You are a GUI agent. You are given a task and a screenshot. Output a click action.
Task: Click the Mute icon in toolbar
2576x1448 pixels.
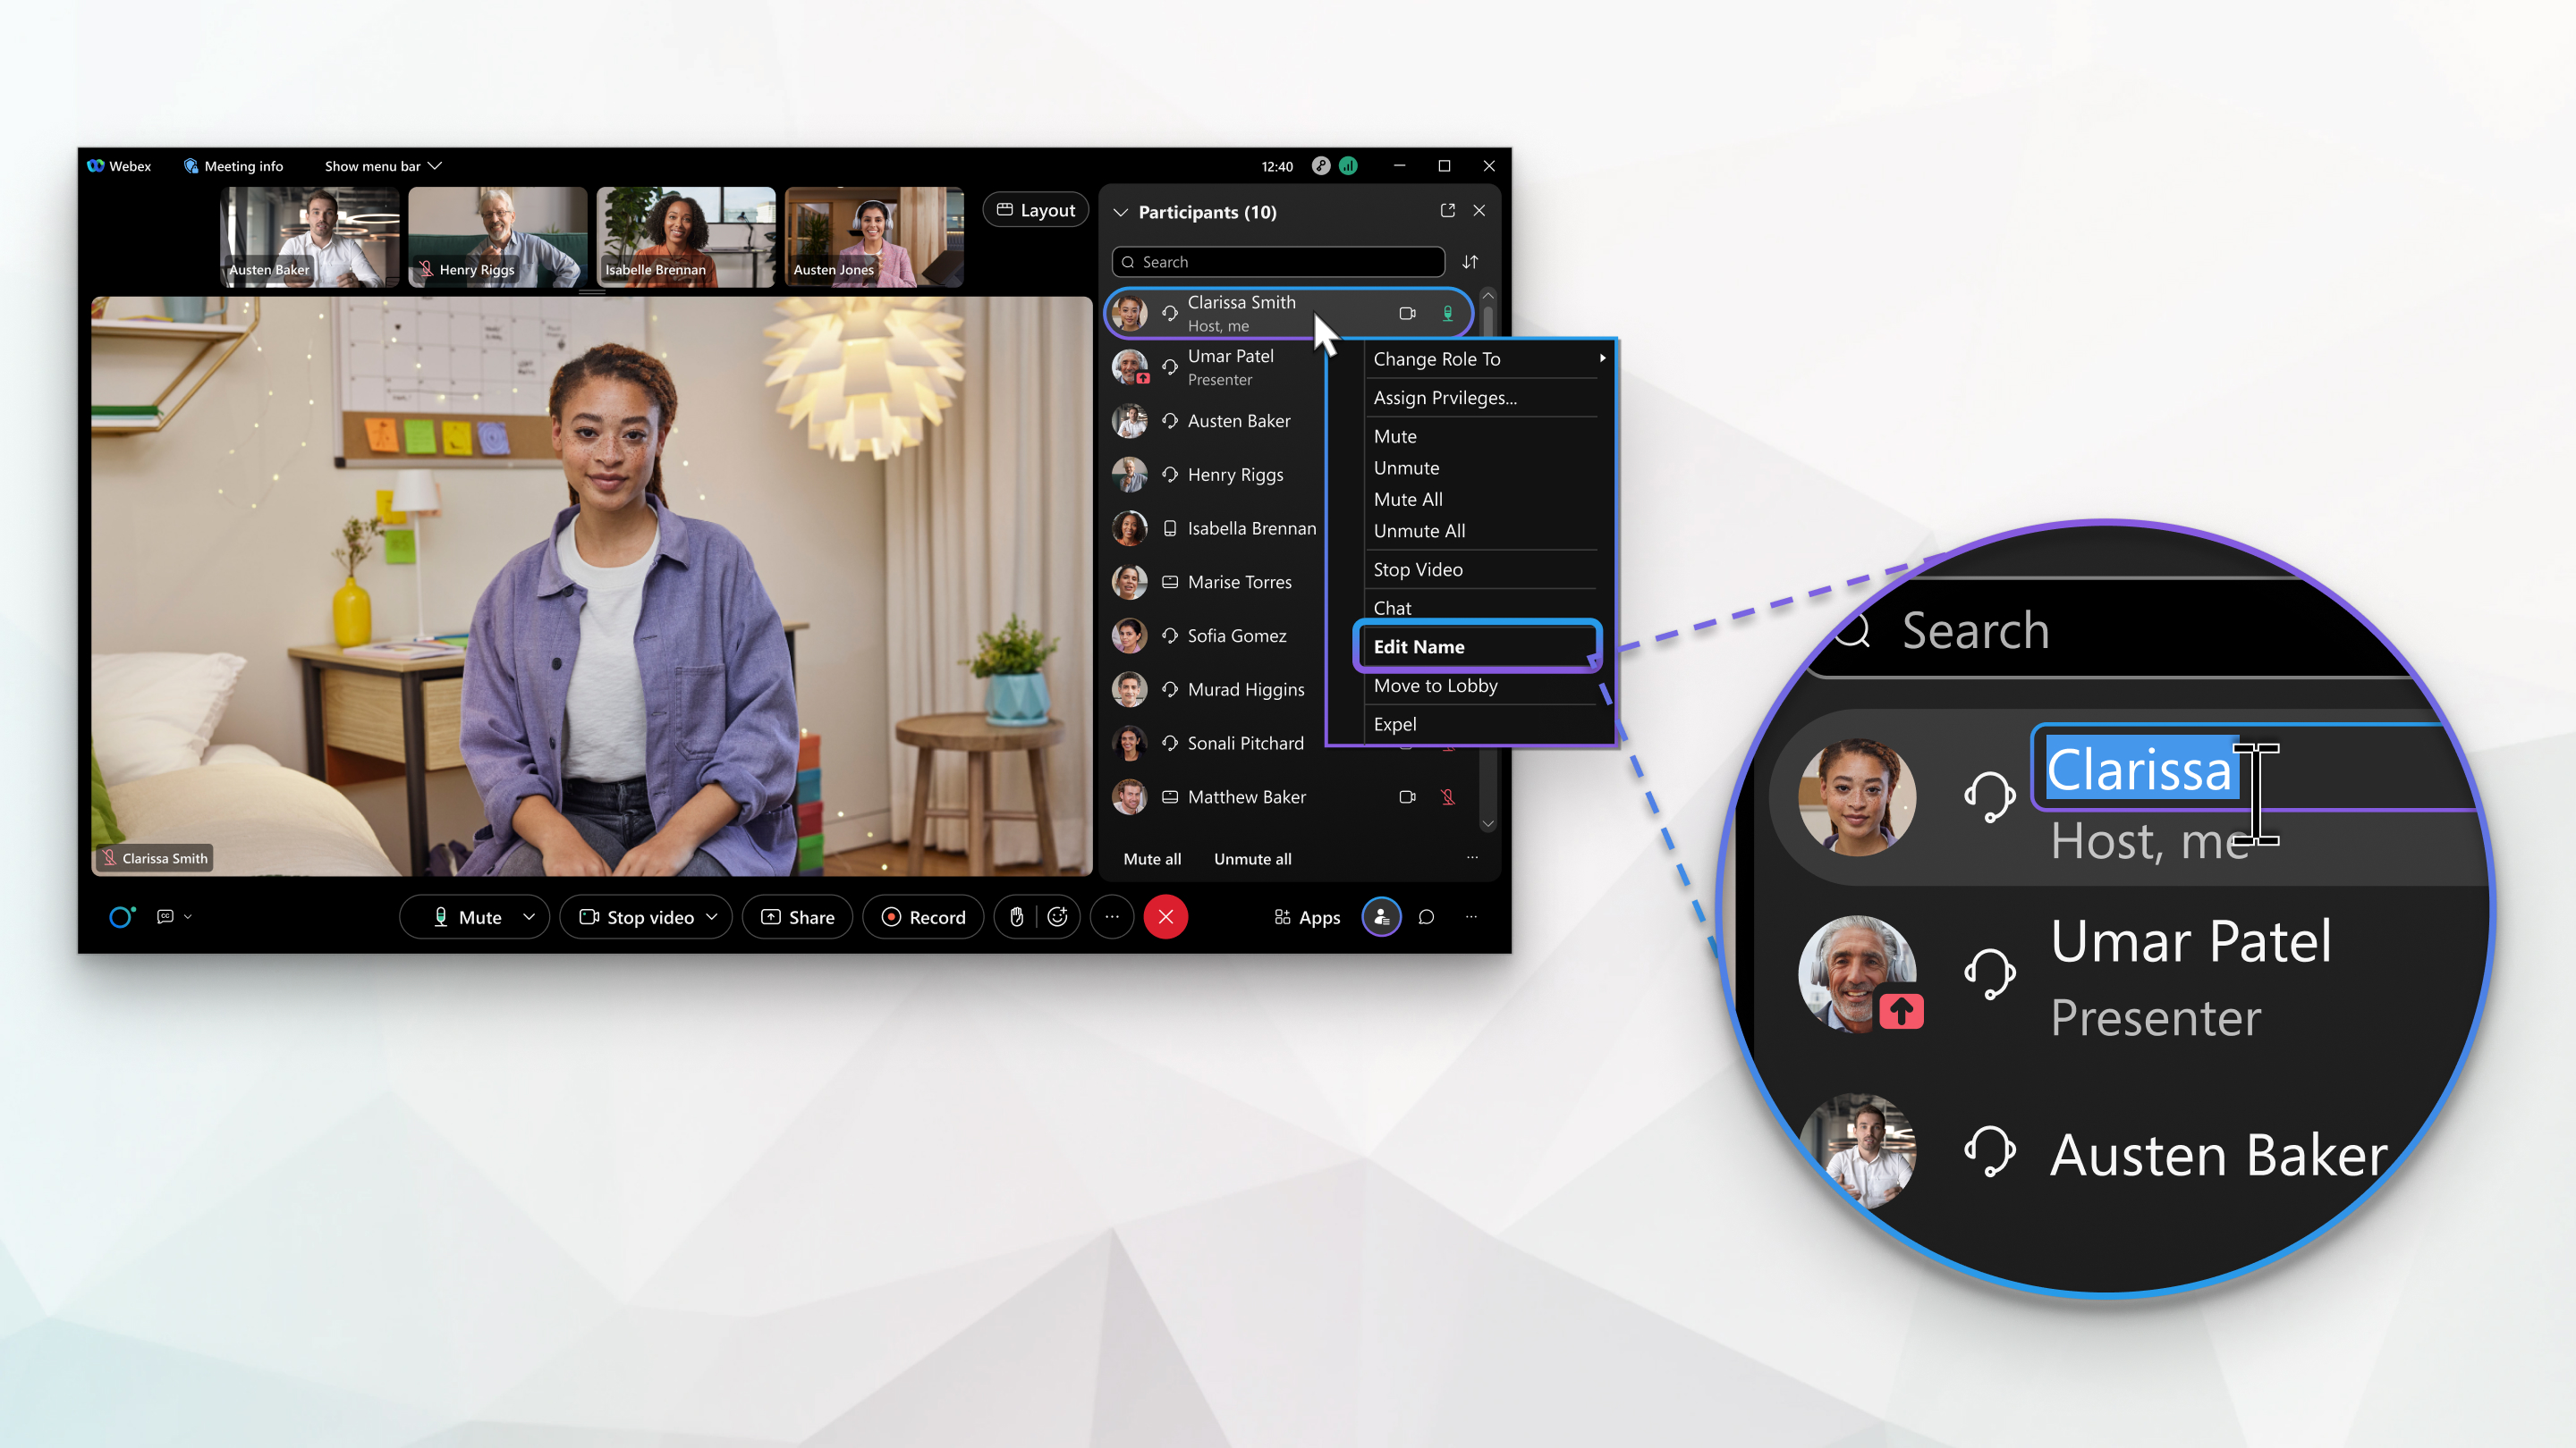463,916
